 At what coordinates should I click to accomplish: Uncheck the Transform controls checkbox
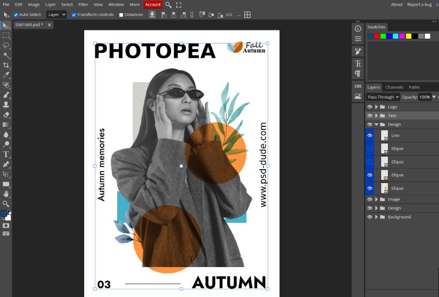[74, 15]
